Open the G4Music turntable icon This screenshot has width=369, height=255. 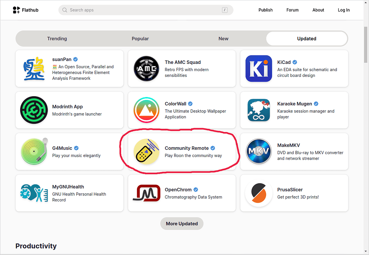[34, 151]
